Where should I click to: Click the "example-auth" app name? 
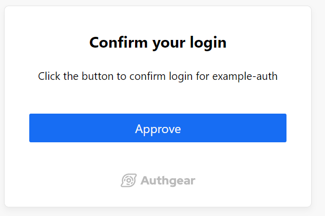coord(245,76)
